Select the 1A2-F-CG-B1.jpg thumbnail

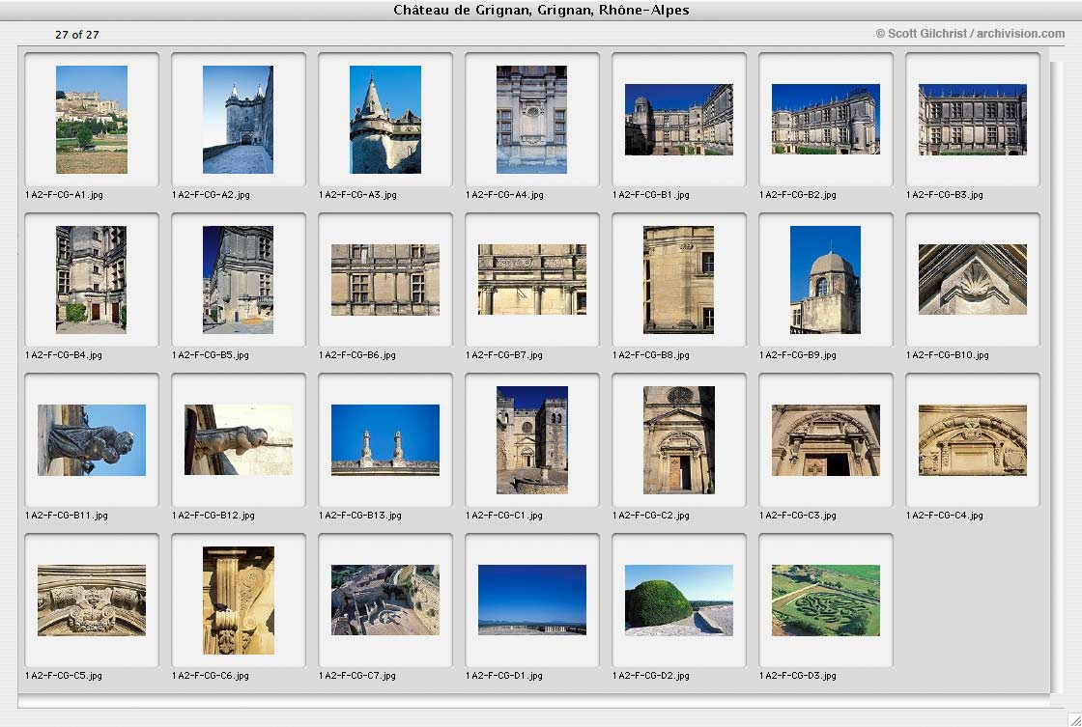[679, 120]
